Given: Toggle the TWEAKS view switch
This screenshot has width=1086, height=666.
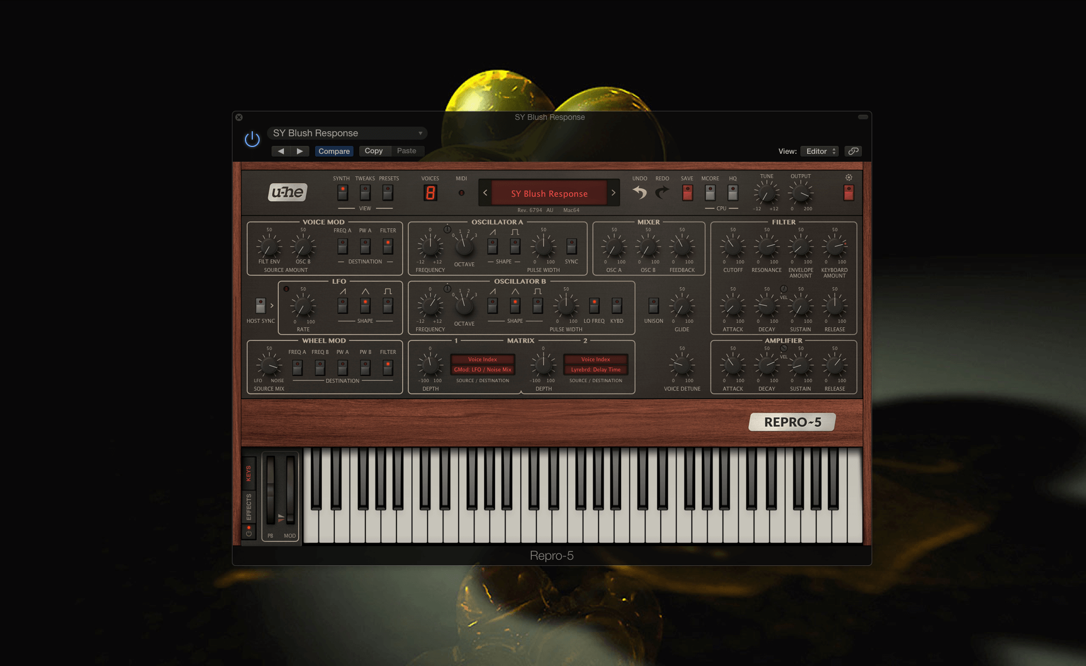Looking at the screenshot, I should [x=365, y=193].
